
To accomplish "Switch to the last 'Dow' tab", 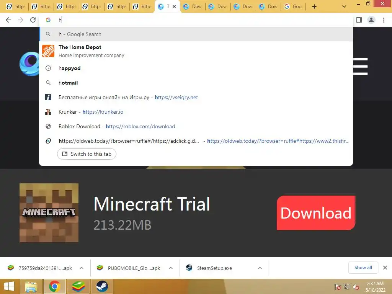I will point(268,7).
